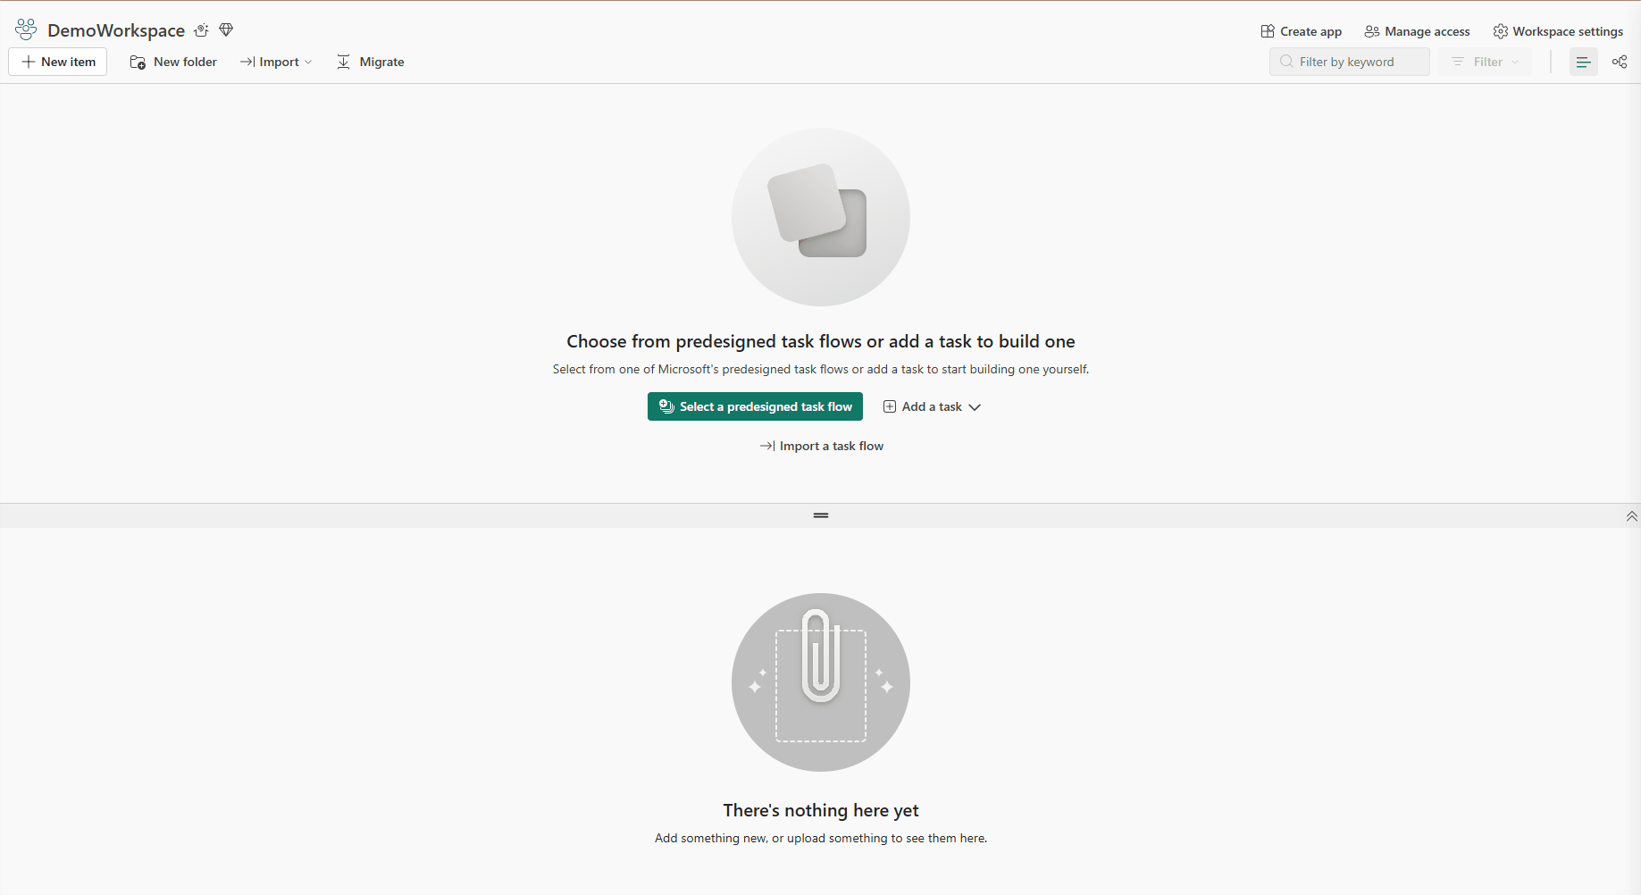The image size is (1641, 895).
Task: Expand the Import dropdown
Action: pyautogui.click(x=276, y=62)
